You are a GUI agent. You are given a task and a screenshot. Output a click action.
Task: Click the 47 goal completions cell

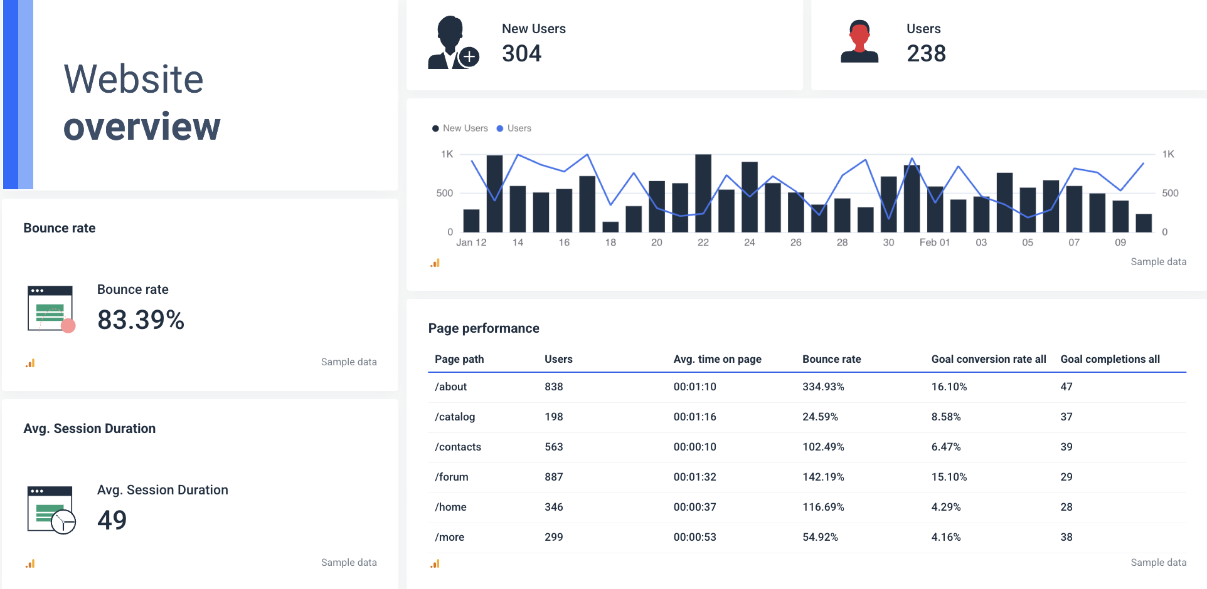pyautogui.click(x=1066, y=387)
